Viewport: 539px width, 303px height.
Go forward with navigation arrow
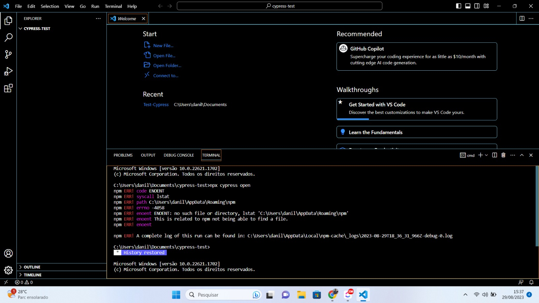[x=169, y=6]
